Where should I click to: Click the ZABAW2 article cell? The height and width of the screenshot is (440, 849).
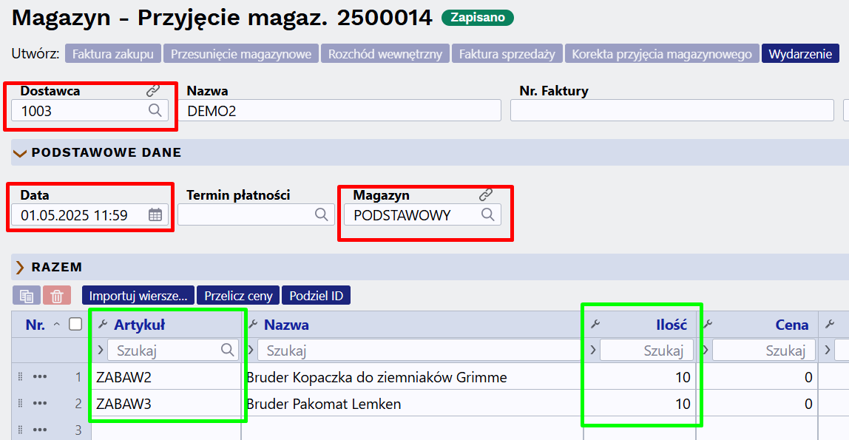point(166,376)
